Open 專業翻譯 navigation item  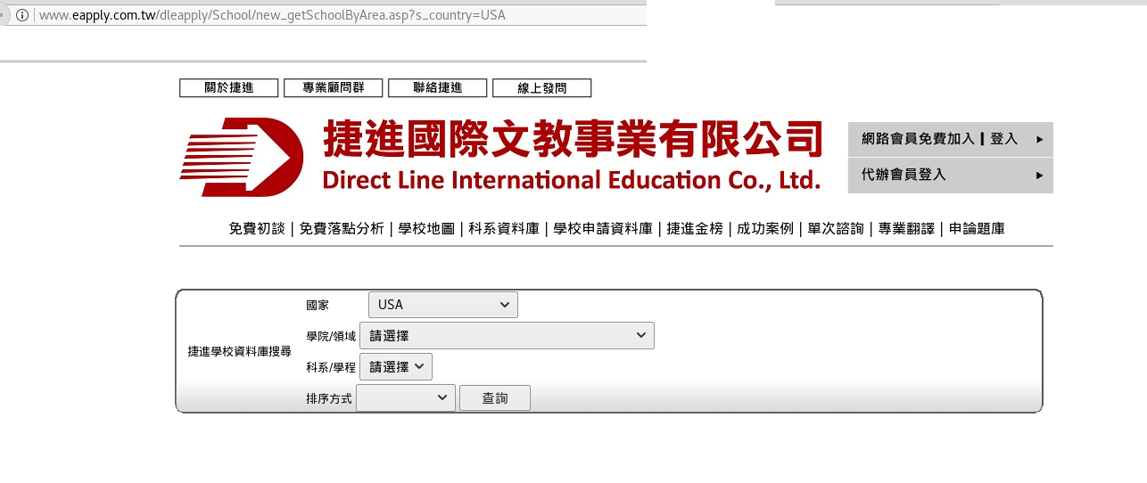pos(906,229)
